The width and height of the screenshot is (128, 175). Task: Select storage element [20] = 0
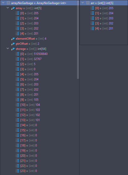click(x=39, y=156)
